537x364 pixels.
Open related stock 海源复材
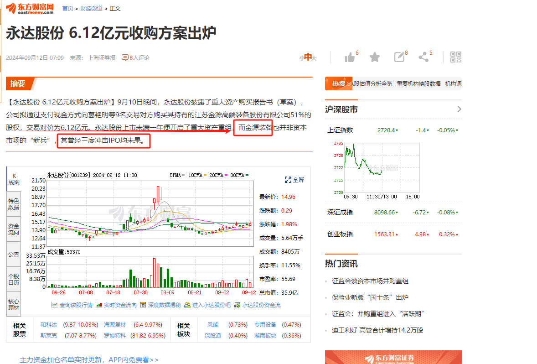[115, 325]
